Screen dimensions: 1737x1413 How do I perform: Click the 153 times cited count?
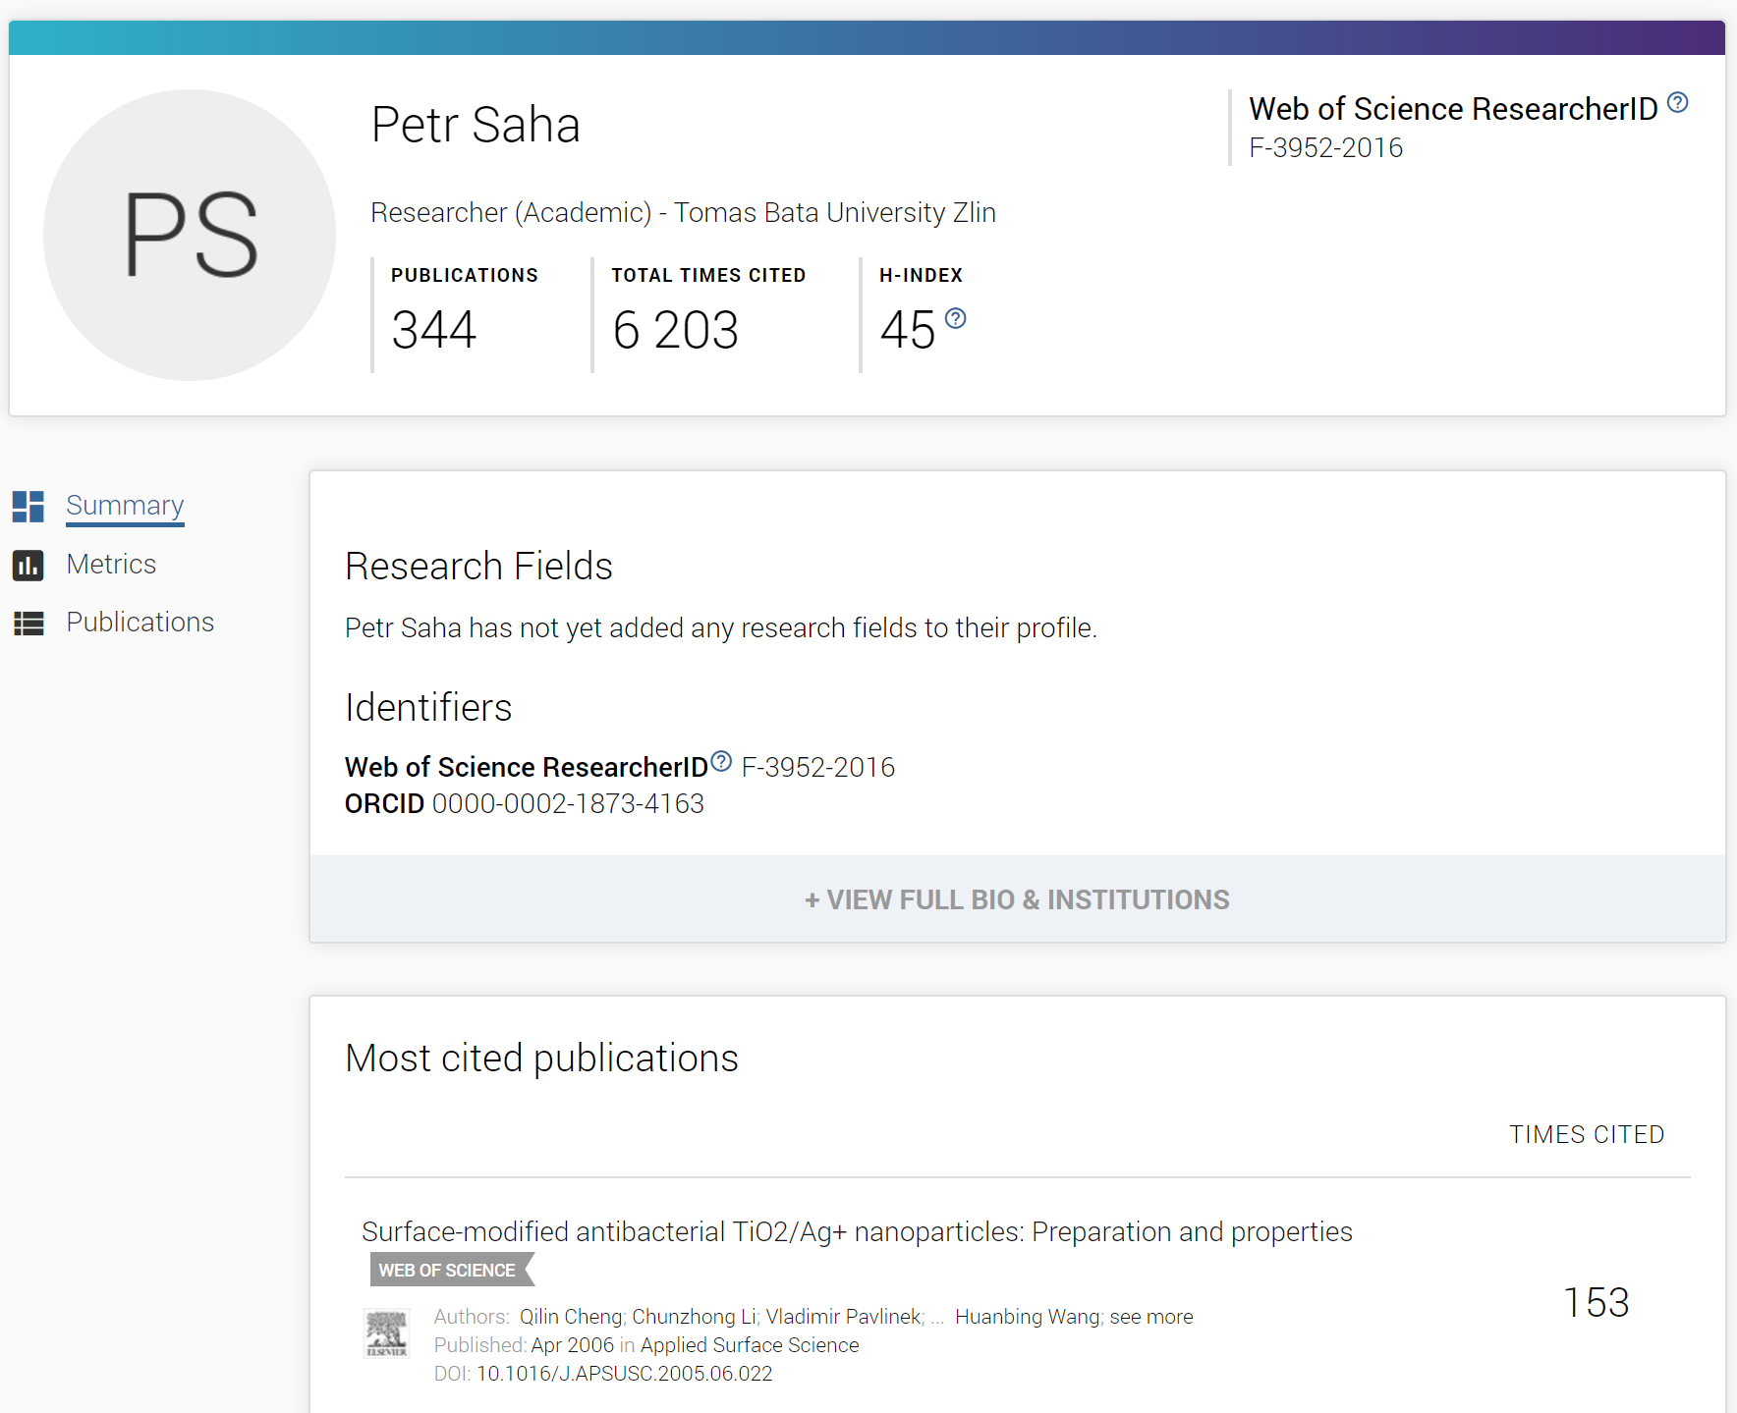[1597, 1303]
